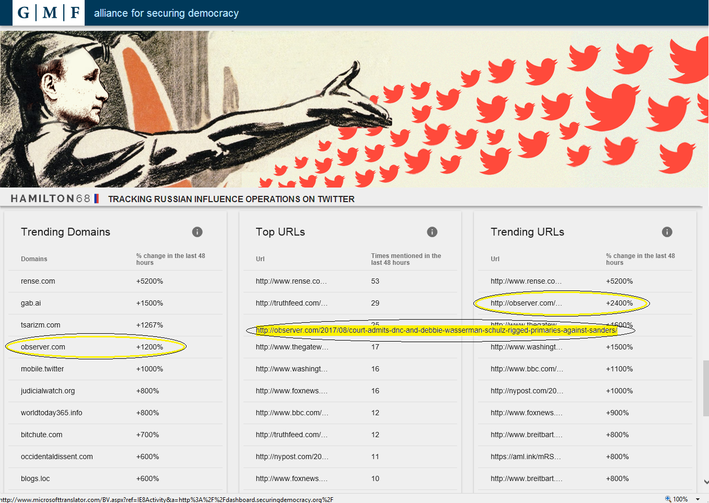Click the Trending Domains panel heading

point(65,232)
